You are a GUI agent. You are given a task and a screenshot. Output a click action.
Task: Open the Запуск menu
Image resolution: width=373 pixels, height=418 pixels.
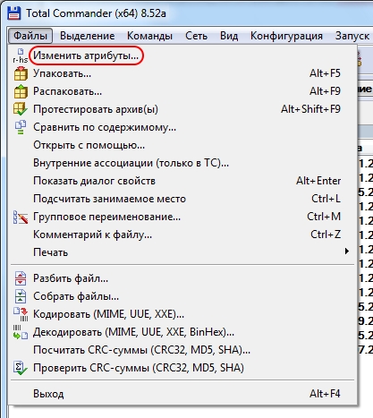[352, 36]
